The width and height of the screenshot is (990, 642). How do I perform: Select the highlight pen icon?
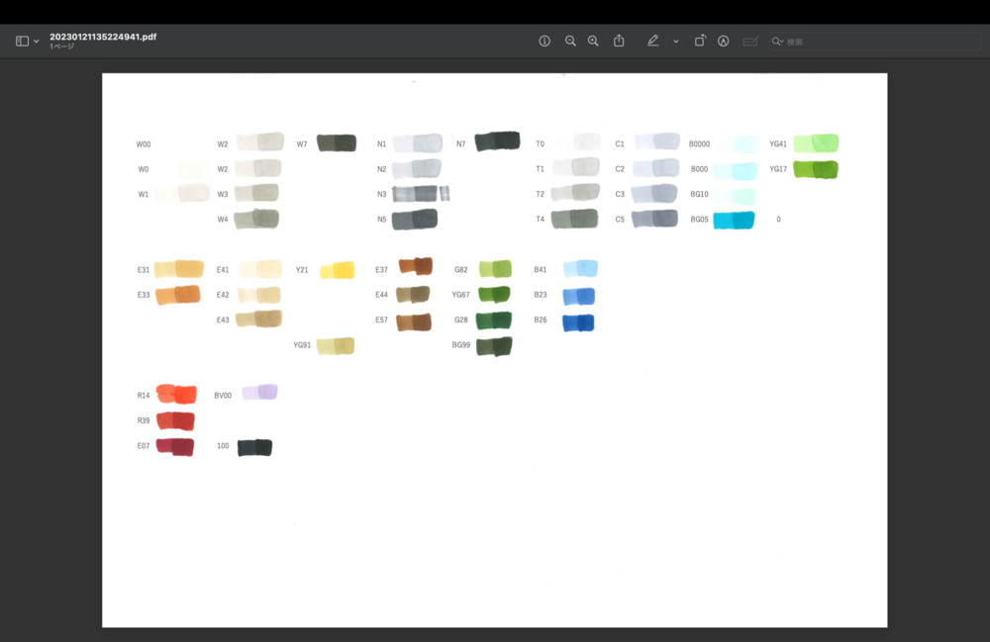coord(652,41)
